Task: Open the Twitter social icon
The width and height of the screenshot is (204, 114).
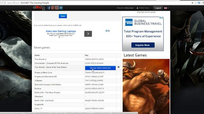Action: coord(61,8)
